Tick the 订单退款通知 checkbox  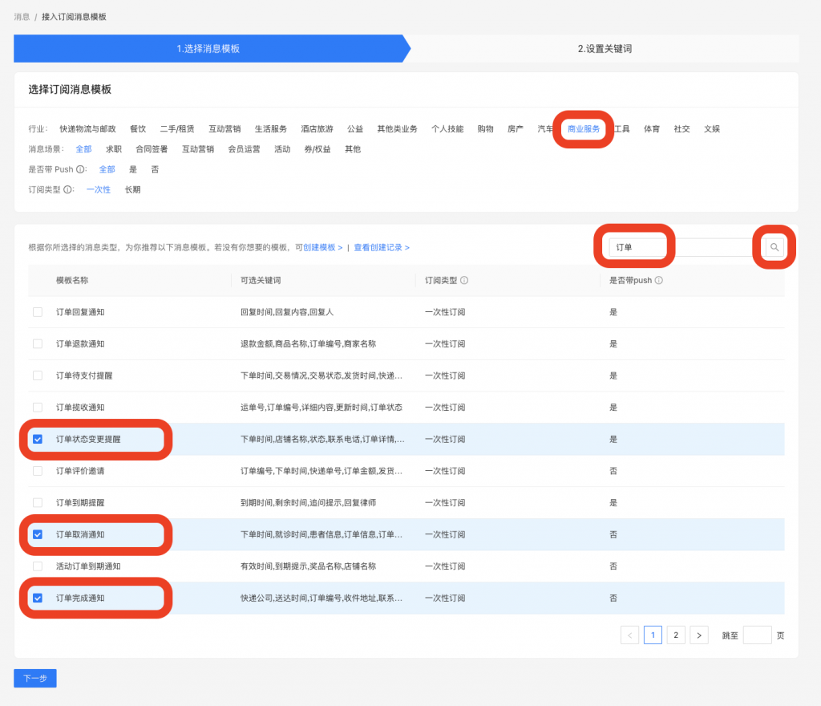click(38, 343)
